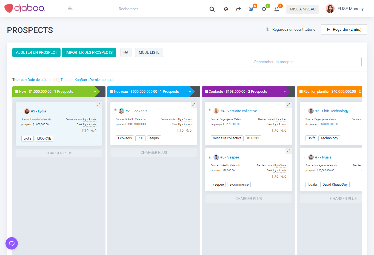Open the Contacté column dropdown chevron
The width and height of the screenshot is (374, 255).
coord(285,92)
